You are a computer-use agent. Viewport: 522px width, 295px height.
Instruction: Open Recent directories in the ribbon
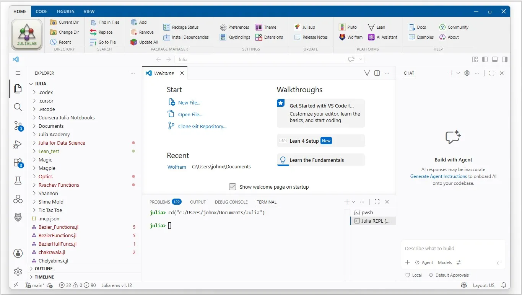[x=60, y=42]
